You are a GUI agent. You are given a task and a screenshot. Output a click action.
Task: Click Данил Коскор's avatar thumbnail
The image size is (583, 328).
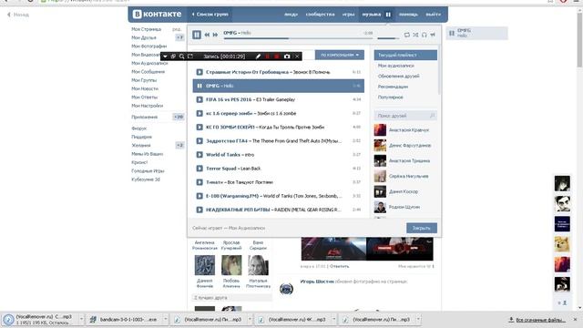click(x=380, y=191)
